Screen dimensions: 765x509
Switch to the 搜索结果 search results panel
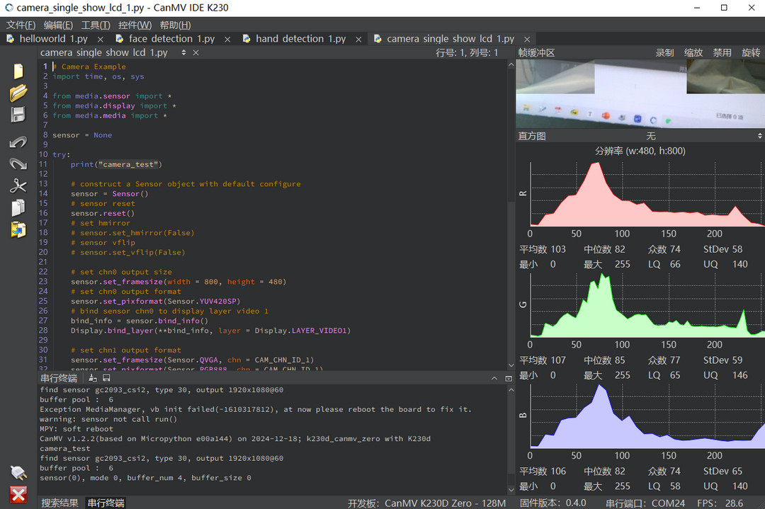pyautogui.click(x=59, y=503)
